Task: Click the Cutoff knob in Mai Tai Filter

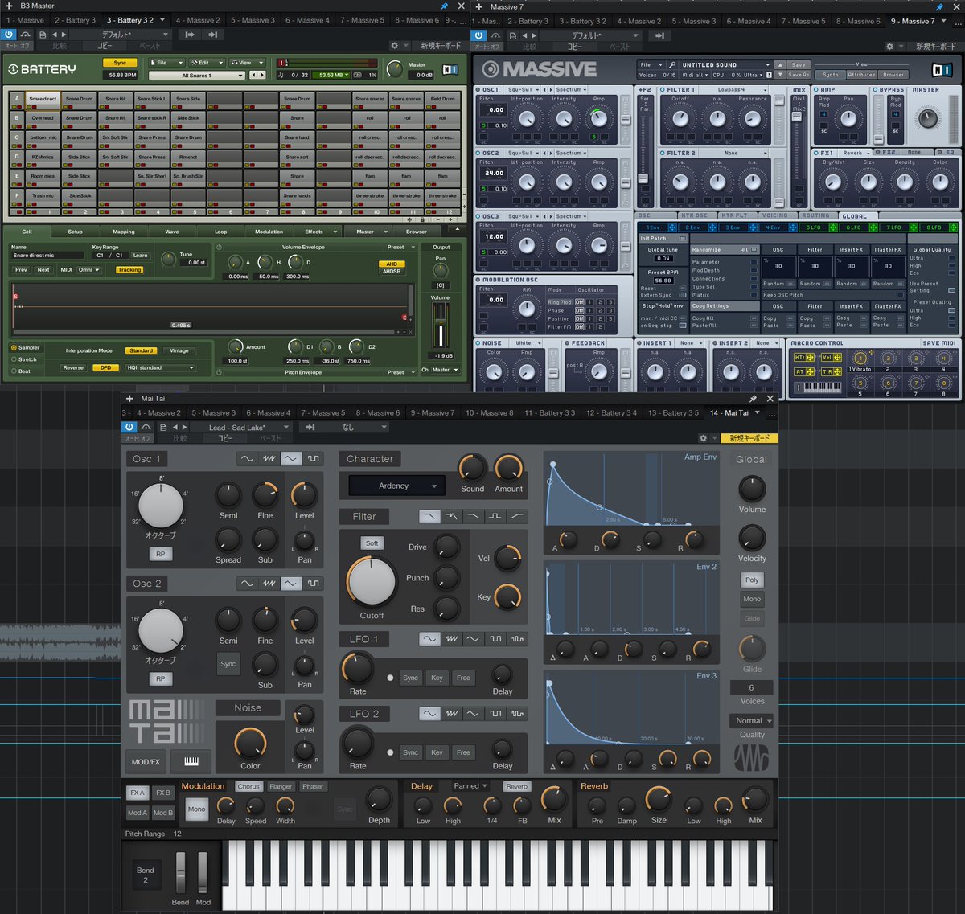Action: (372, 580)
